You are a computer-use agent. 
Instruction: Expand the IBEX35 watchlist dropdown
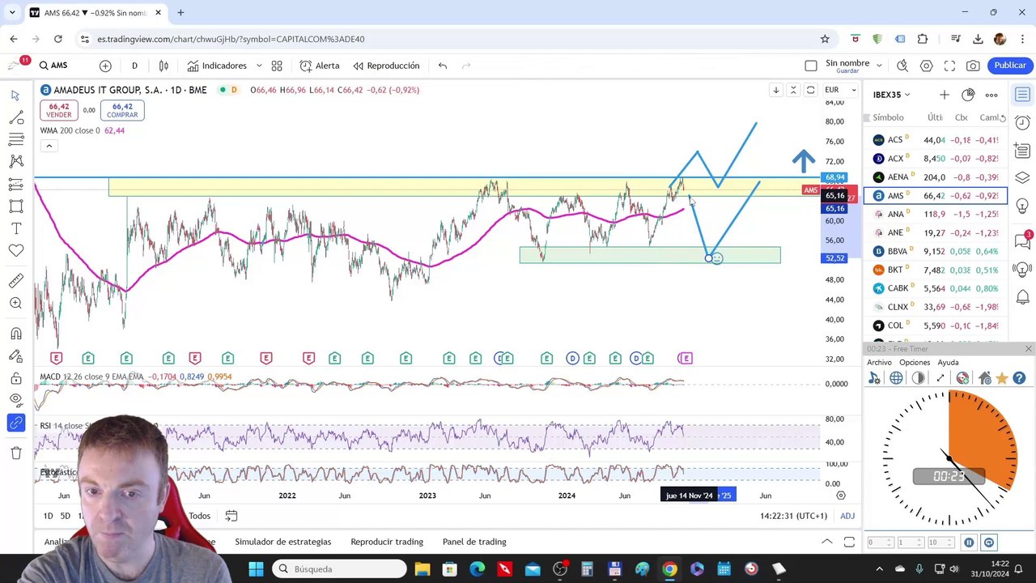(x=892, y=95)
